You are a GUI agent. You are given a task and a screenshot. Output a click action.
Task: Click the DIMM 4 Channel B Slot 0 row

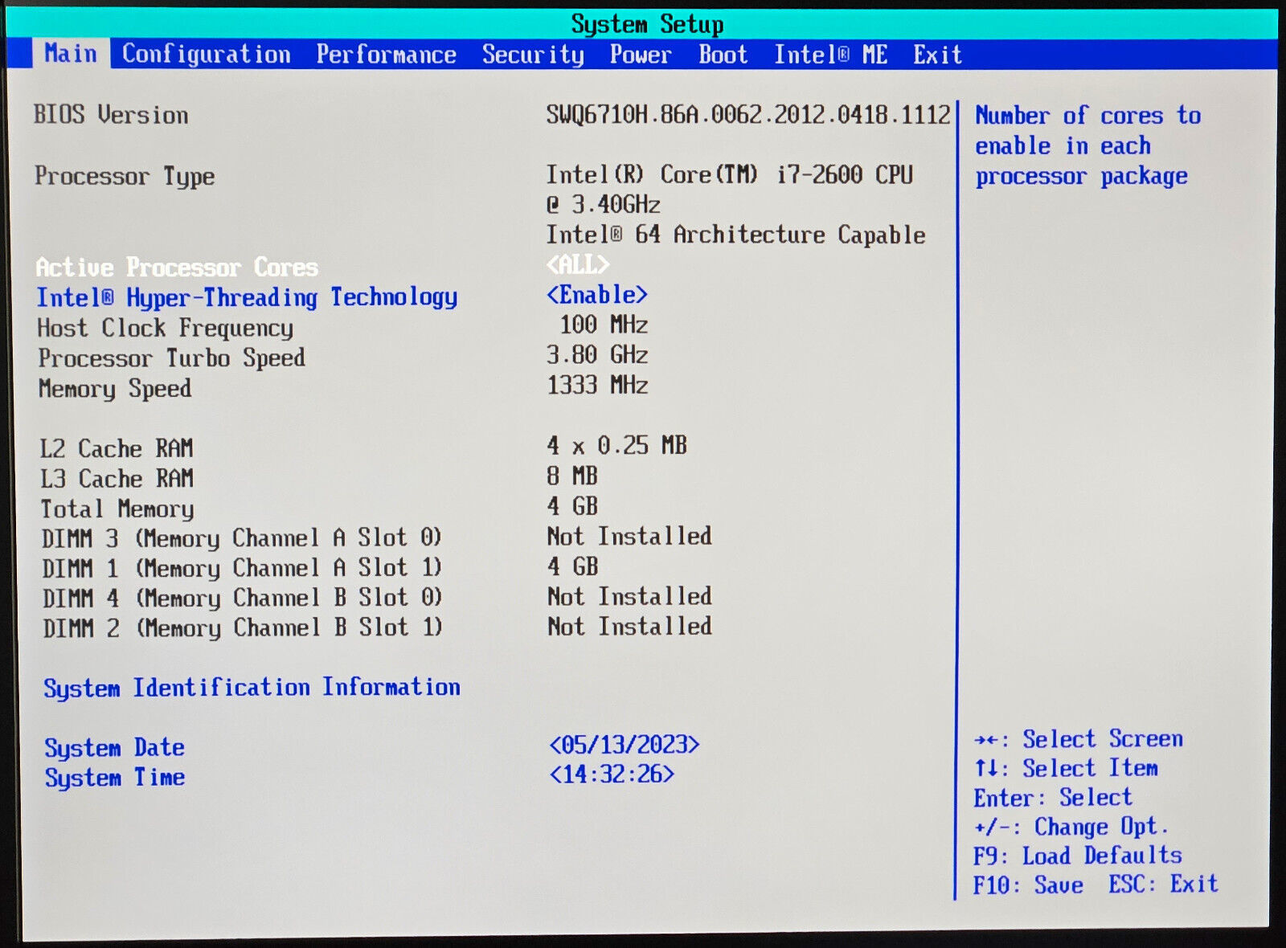[x=377, y=598]
